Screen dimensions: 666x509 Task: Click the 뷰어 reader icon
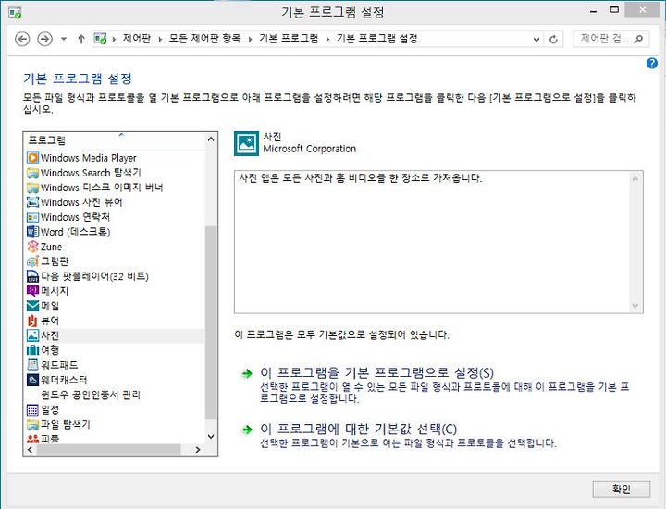32,321
